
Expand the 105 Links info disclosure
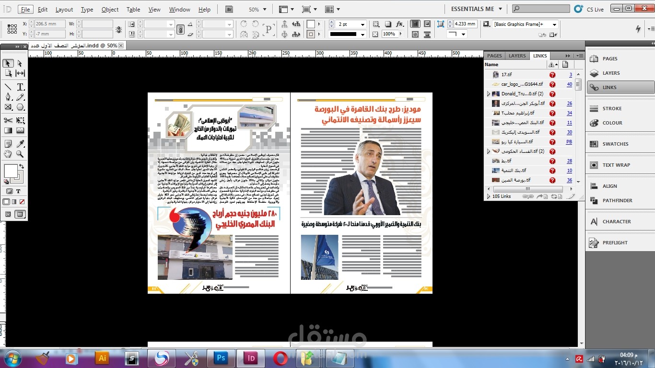click(489, 196)
